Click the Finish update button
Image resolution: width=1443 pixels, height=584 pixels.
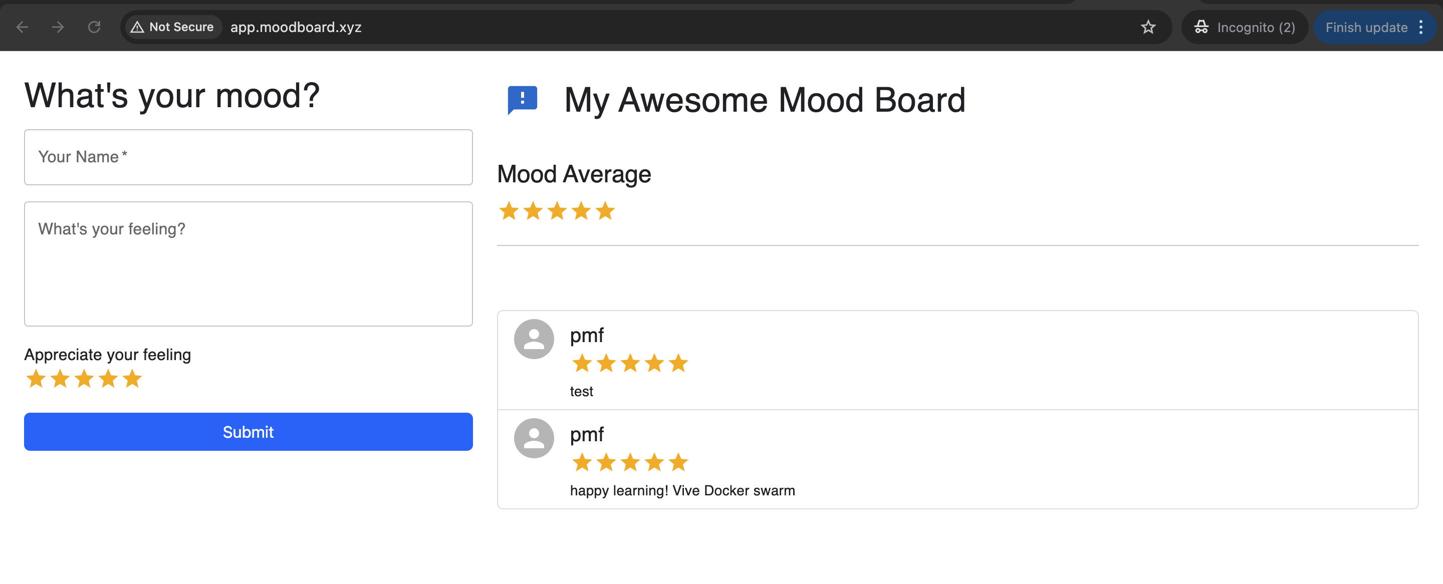(x=1366, y=27)
